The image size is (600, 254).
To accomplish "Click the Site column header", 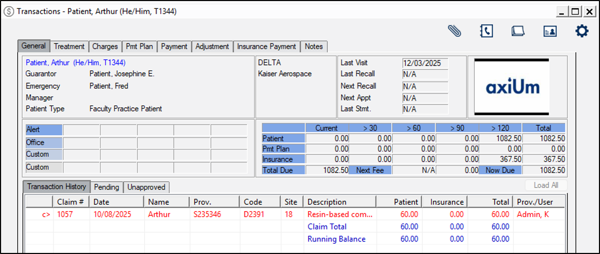I will coord(292,202).
